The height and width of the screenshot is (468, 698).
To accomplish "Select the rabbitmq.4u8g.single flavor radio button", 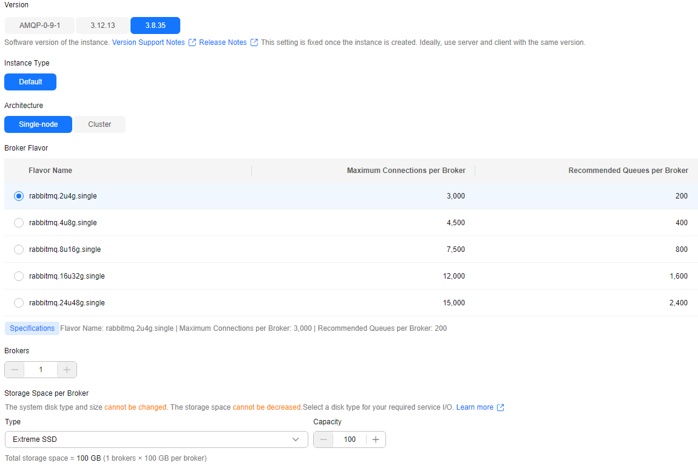I will pyautogui.click(x=19, y=223).
